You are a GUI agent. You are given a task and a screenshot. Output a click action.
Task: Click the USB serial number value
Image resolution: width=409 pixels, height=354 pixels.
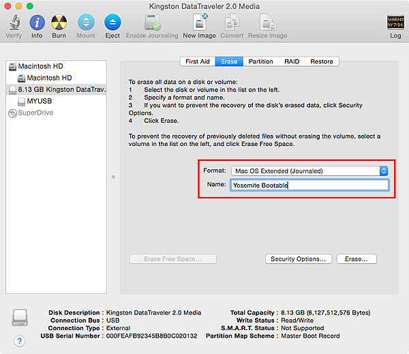click(x=151, y=336)
